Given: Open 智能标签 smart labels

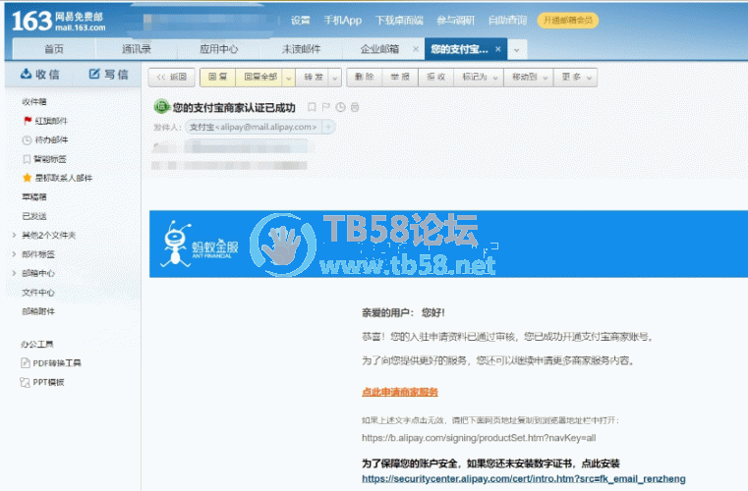Looking at the screenshot, I should click(44, 159).
